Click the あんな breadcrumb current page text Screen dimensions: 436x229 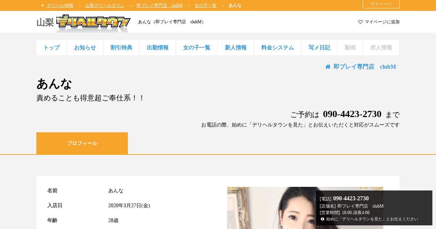pyautogui.click(x=235, y=5)
